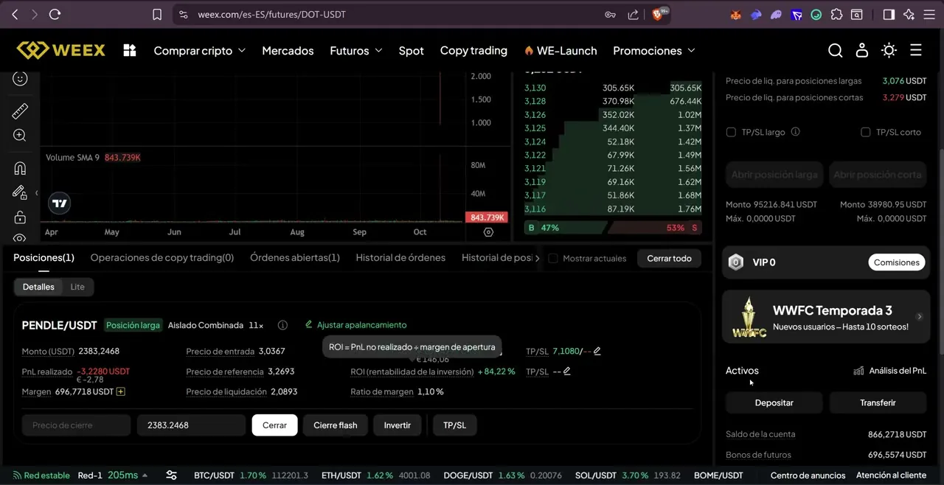
Task: Click the Transferir button
Action: [878, 402]
